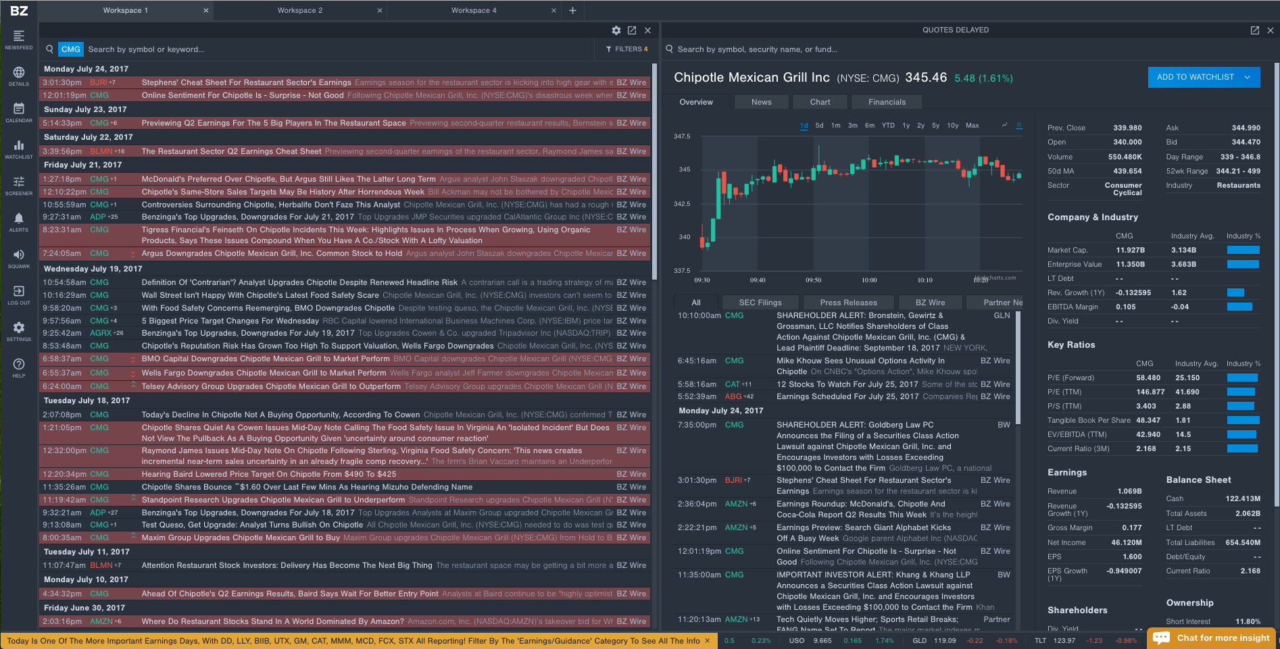Select the 5y chart range

pos(936,126)
